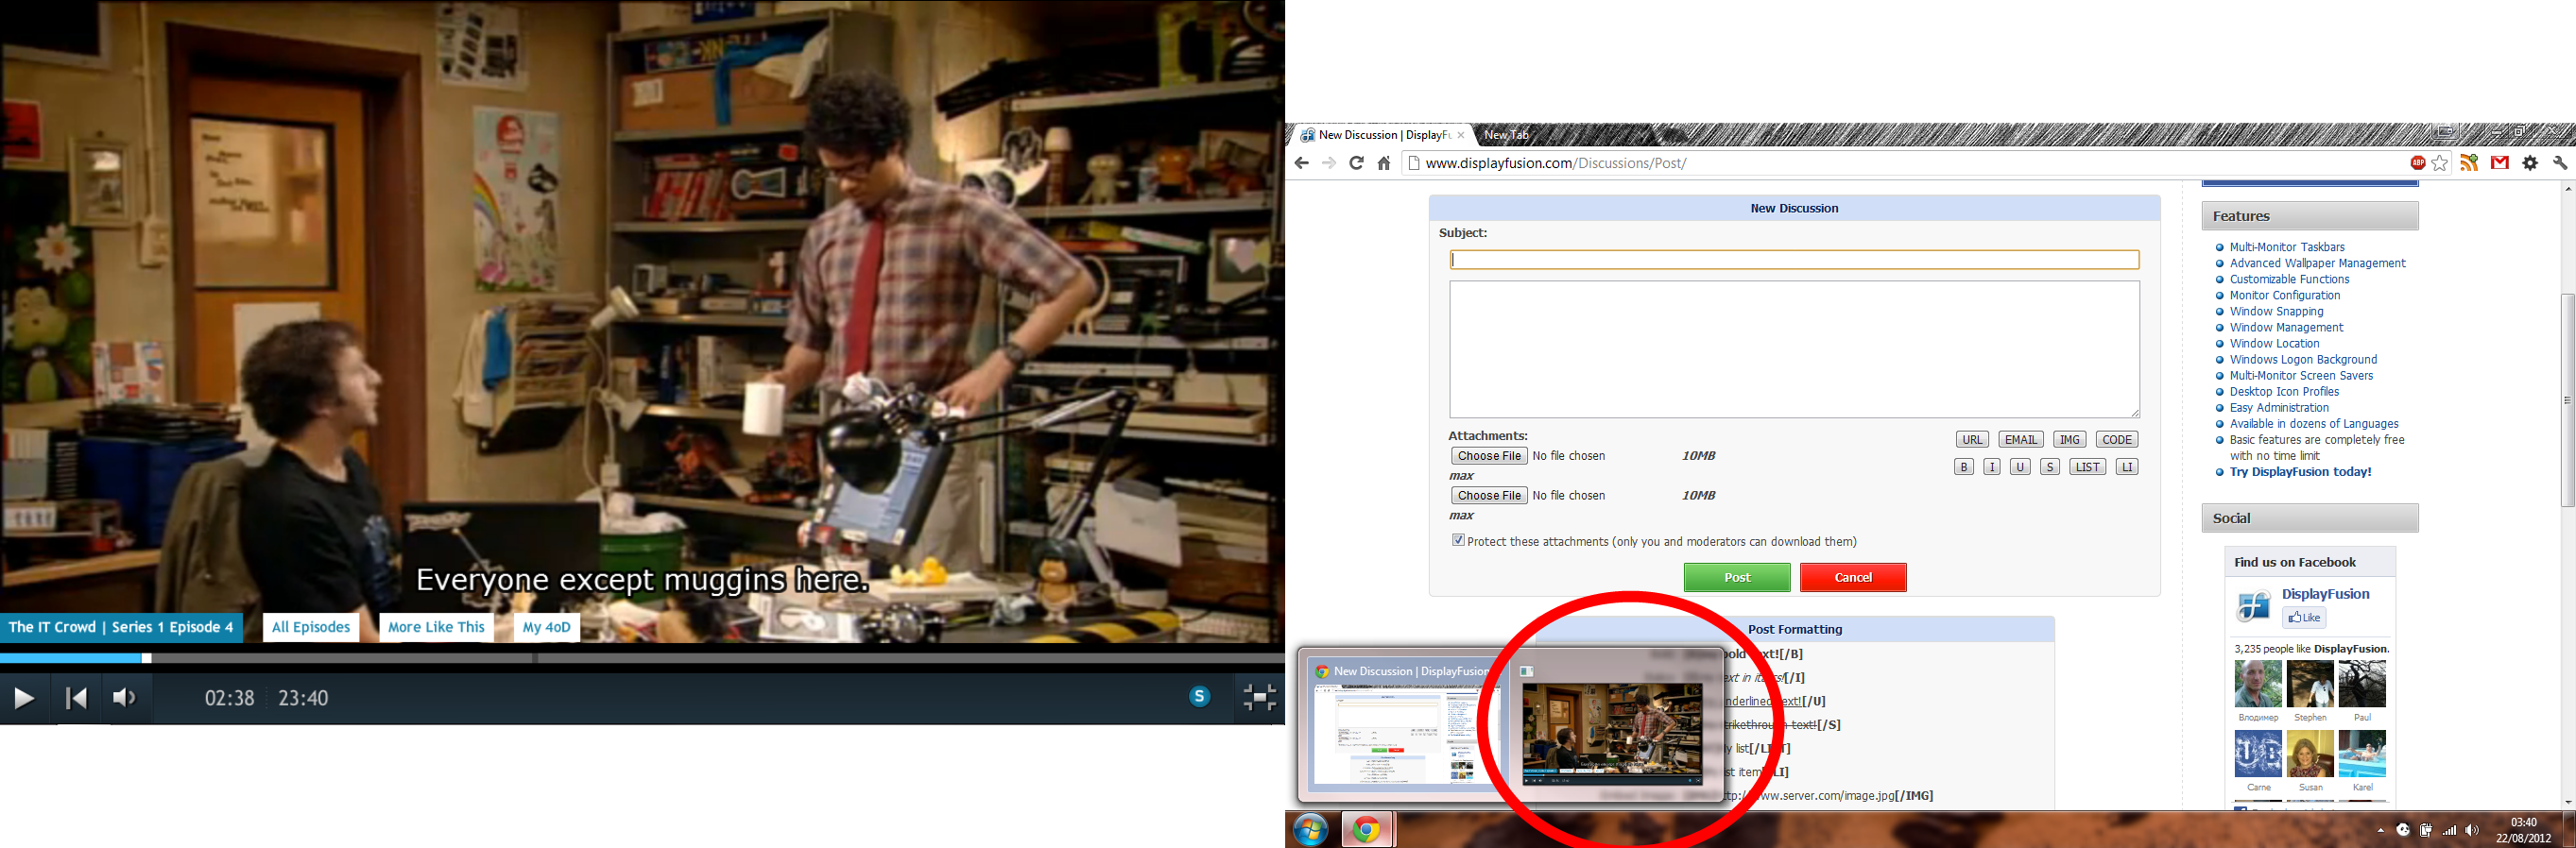The width and height of the screenshot is (2576, 848).
Task: Exit fullscreen using the shrink icon
Action: click(1259, 697)
